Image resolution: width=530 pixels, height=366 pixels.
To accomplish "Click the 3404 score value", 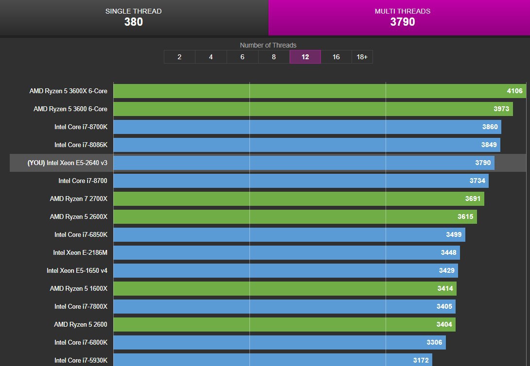I will tap(444, 324).
